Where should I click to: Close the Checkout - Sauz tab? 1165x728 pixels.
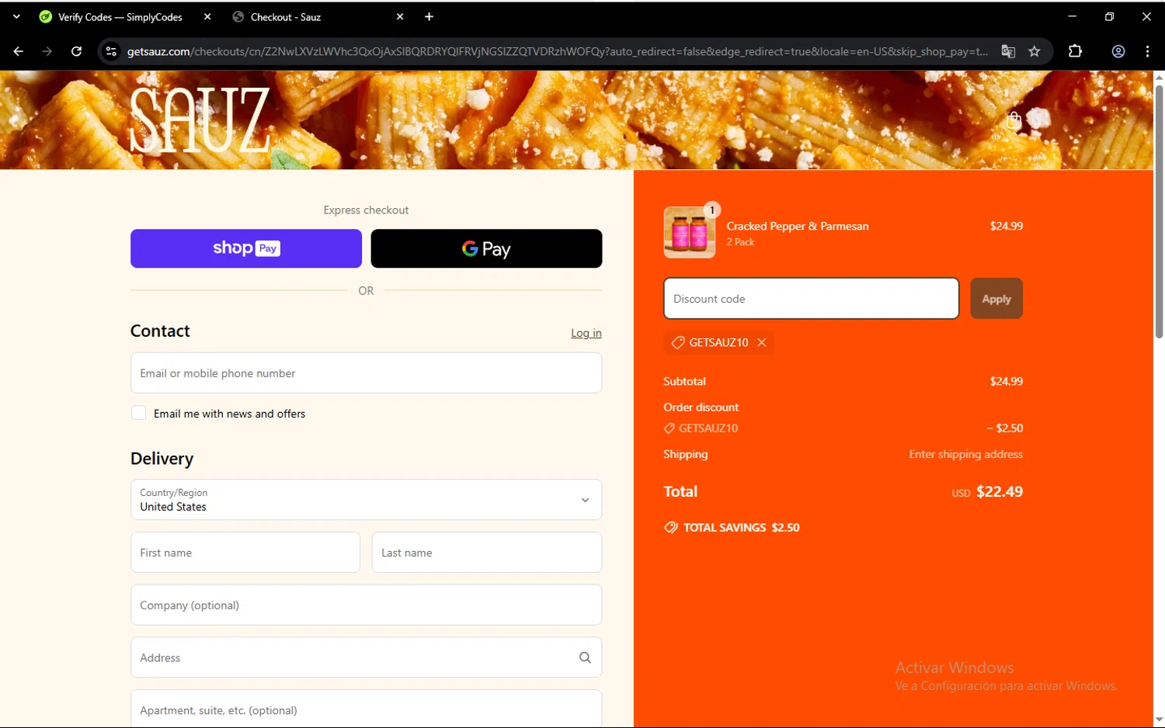coord(400,16)
